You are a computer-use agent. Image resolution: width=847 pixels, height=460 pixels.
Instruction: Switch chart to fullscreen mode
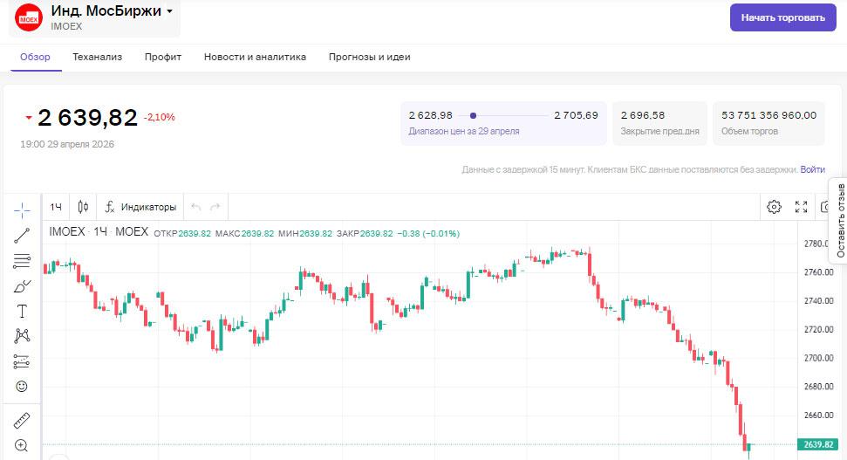coord(801,207)
